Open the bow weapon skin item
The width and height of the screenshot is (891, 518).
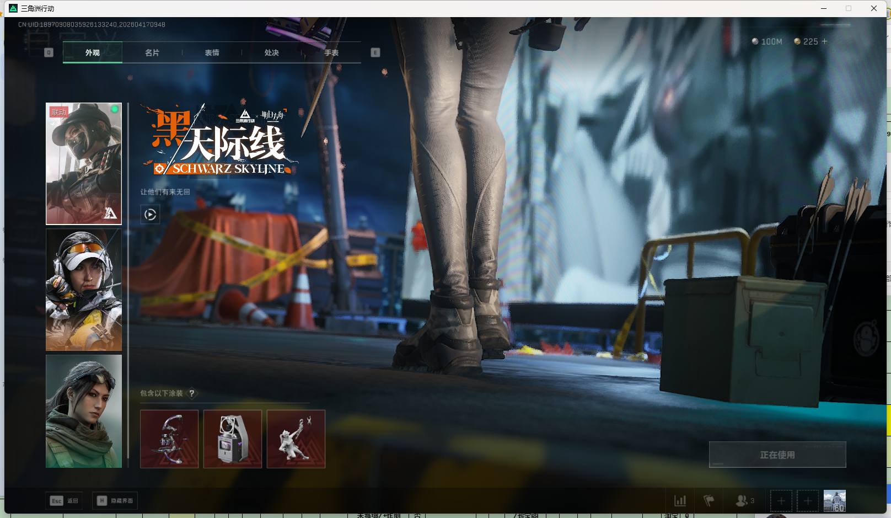(169, 439)
